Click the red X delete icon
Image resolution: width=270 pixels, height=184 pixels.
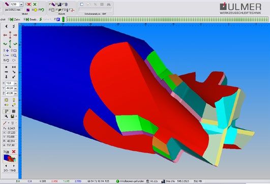pyautogui.click(x=28, y=4)
